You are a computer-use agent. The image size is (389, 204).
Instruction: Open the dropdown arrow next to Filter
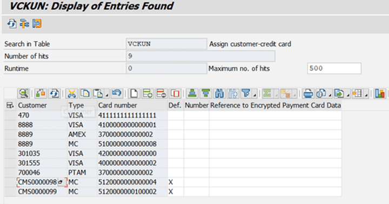point(254,94)
